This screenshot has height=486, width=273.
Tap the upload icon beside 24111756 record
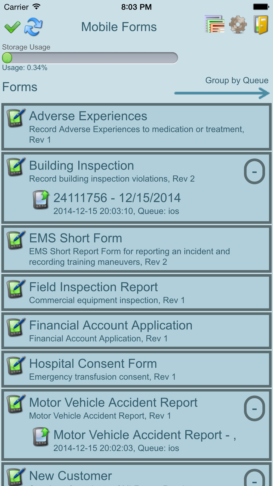click(x=41, y=200)
